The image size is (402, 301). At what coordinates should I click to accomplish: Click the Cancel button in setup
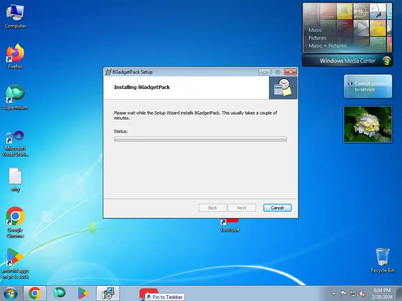pos(278,208)
